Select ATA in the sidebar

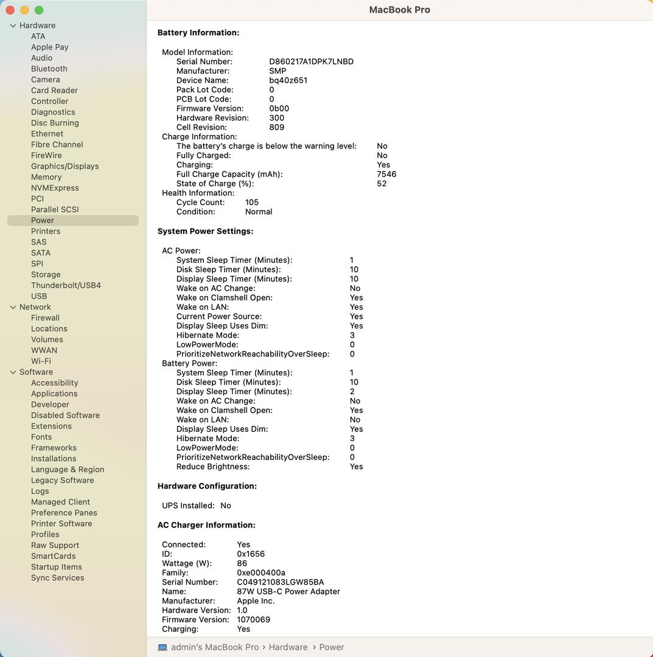[38, 36]
